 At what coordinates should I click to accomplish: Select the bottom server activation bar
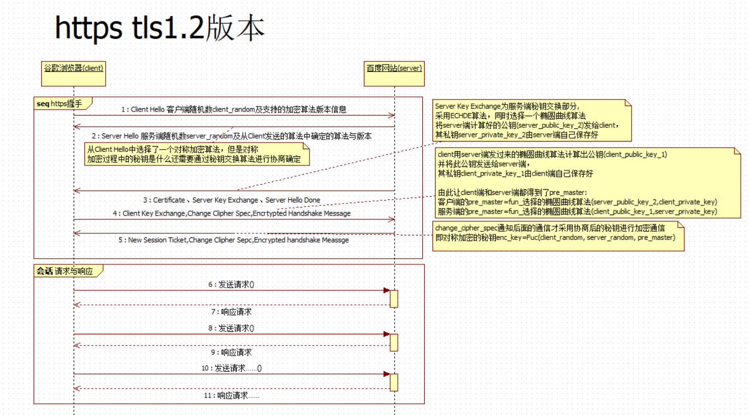tap(394, 383)
